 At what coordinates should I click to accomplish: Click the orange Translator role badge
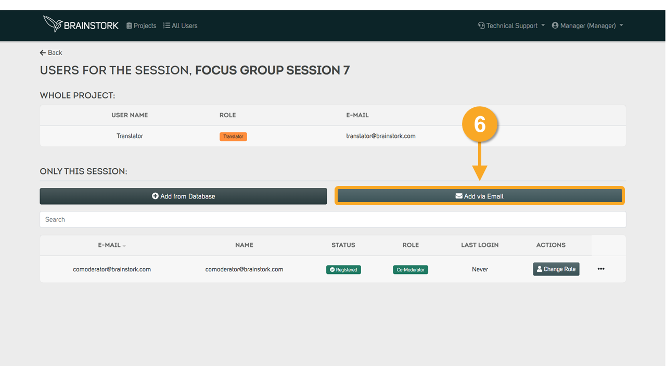pyautogui.click(x=233, y=136)
